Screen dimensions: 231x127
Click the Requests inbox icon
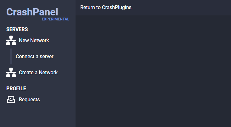point(11,99)
